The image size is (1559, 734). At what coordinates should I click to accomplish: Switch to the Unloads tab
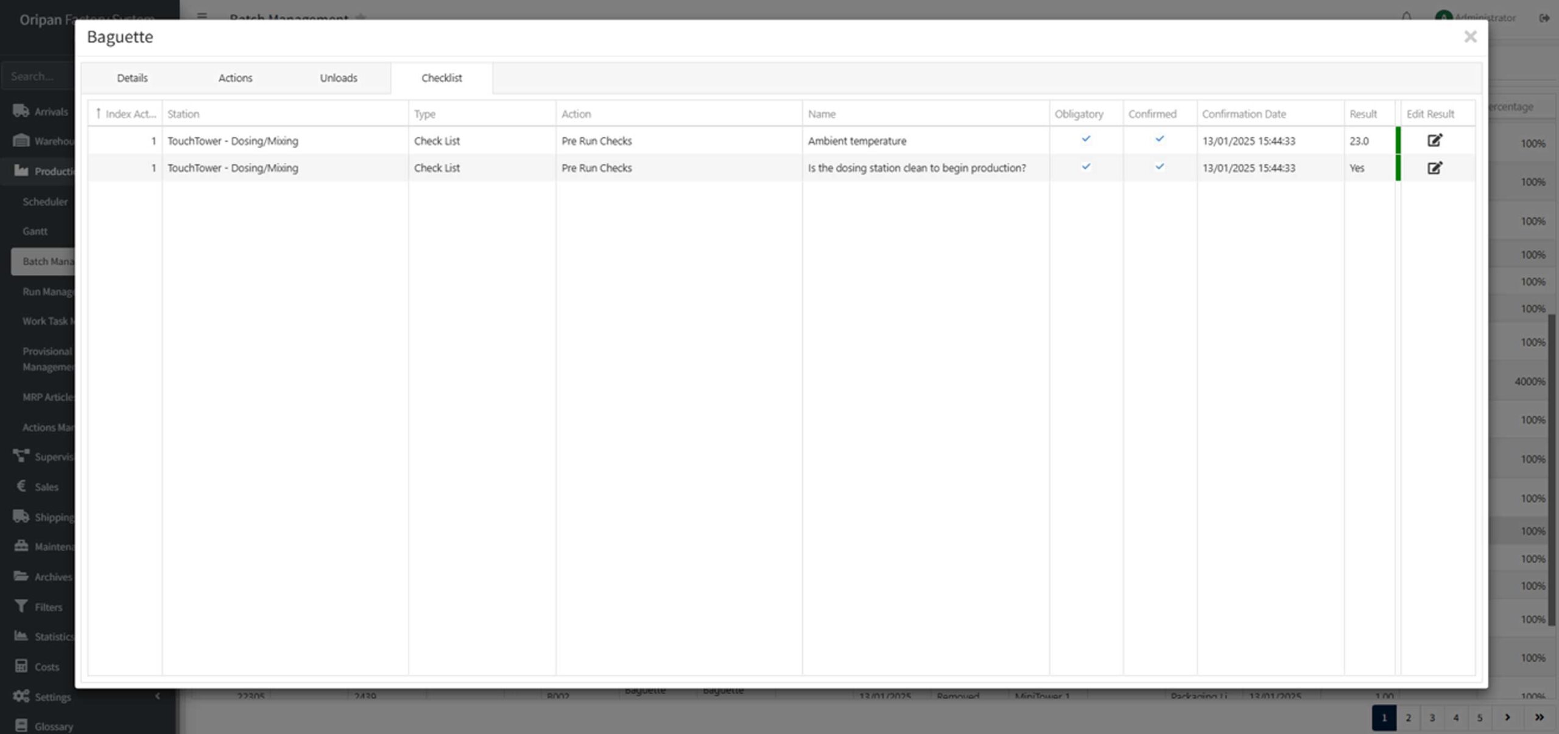pos(339,78)
